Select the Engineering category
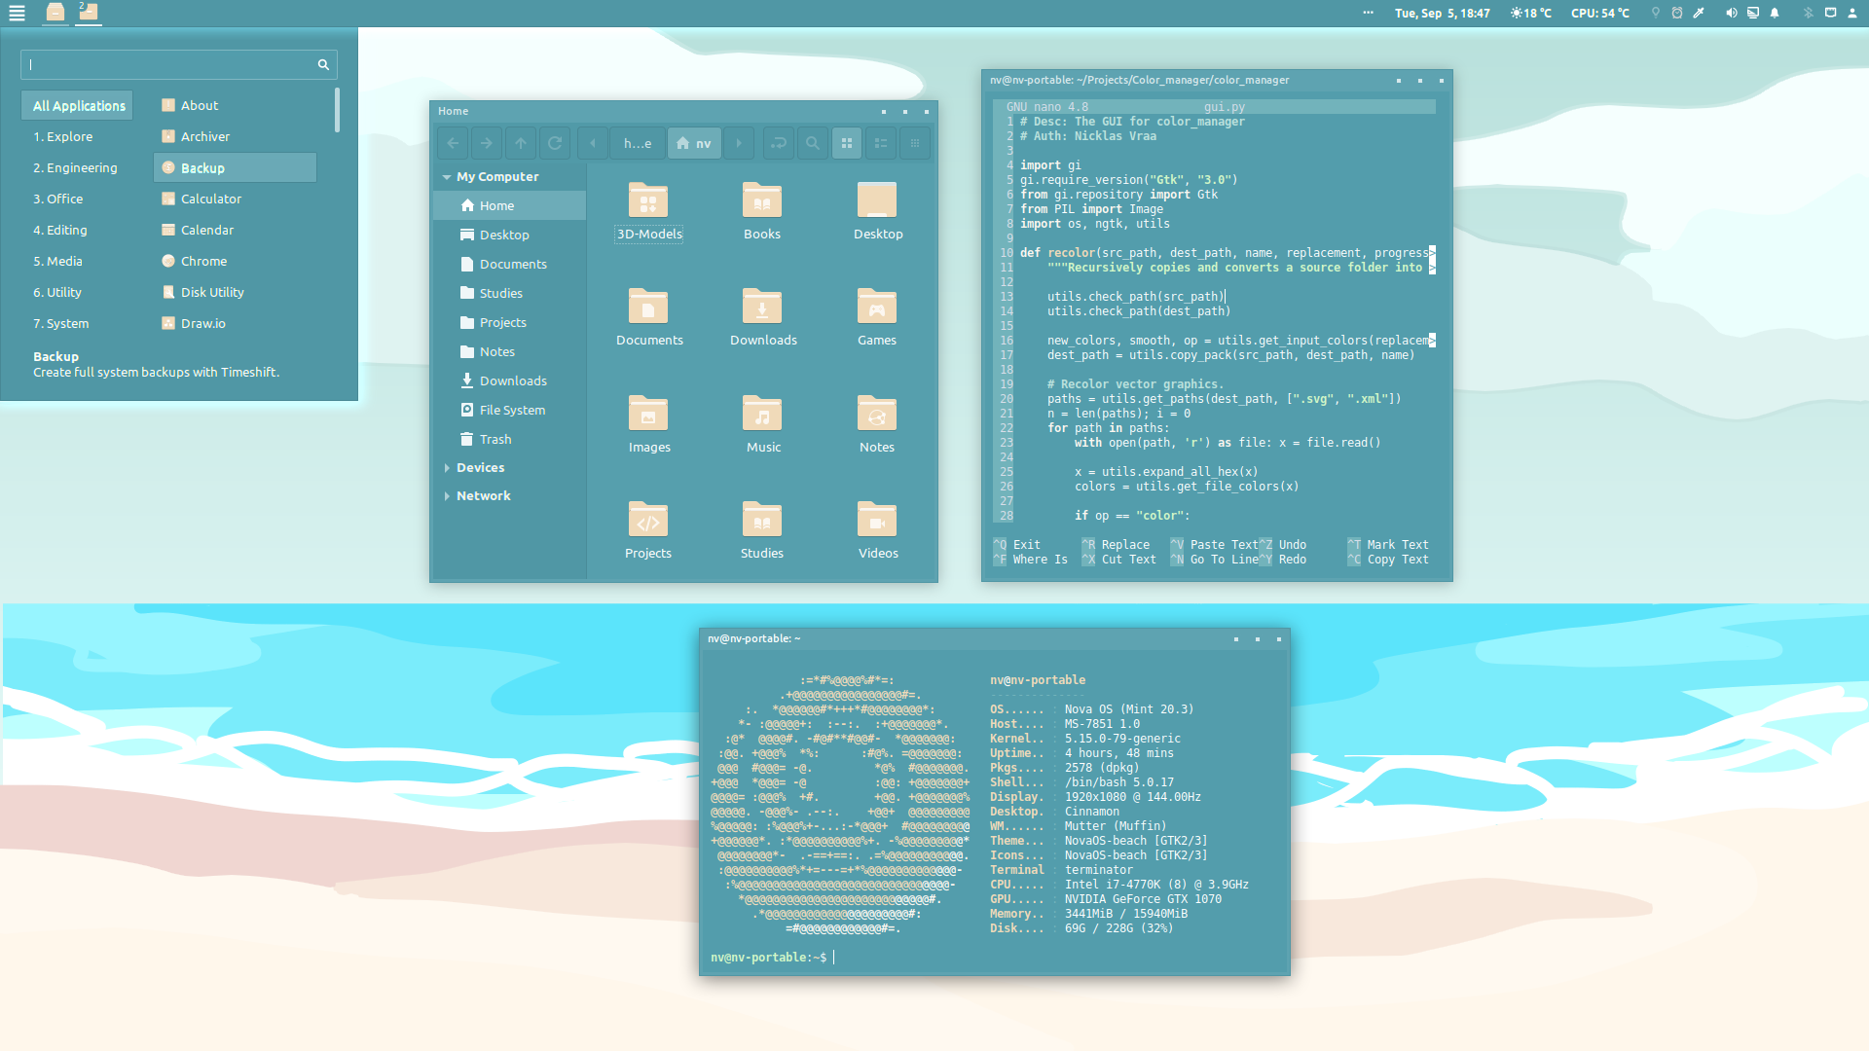The height and width of the screenshot is (1051, 1869). 76,167
